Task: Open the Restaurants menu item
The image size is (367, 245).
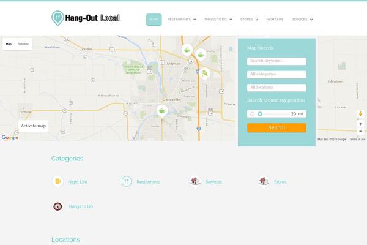Action: pos(179,20)
